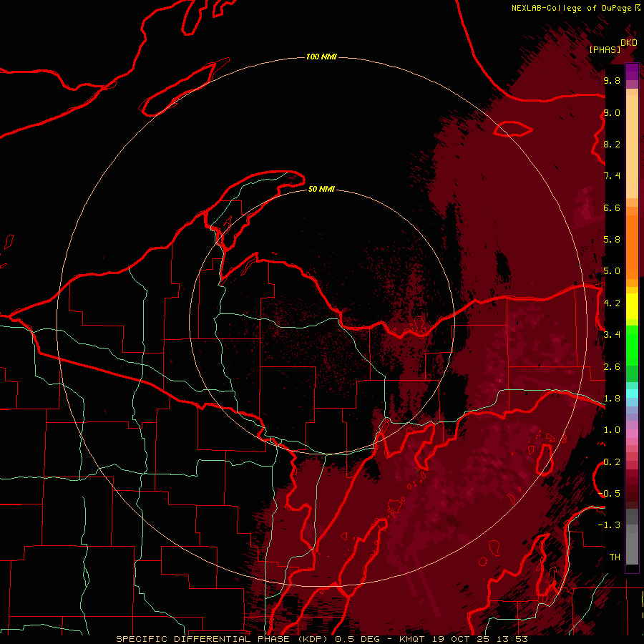Click the 8.2 color scale value
Viewport: 644px width, 644px height.
[x=612, y=144]
